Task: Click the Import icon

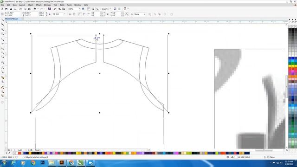Action: [55, 9]
